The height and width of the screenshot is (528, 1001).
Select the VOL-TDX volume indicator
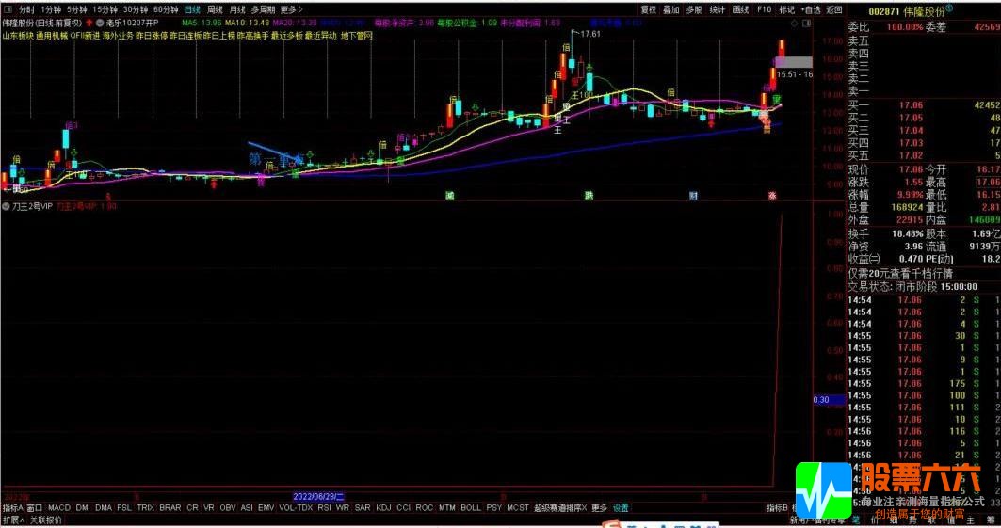tap(296, 507)
